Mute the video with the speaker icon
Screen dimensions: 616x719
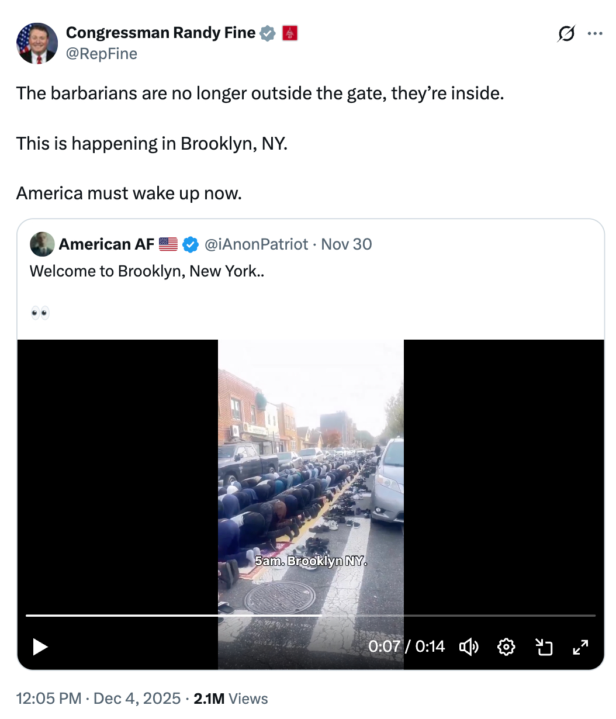coord(469,647)
